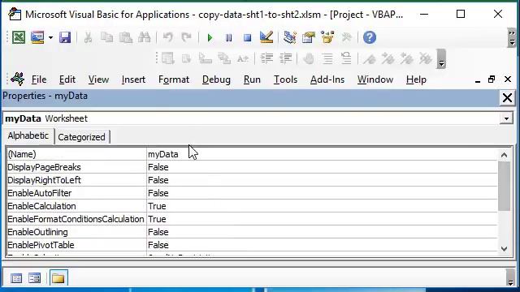
Task: Toggle Breakpoint with the hand icon
Action: [309, 58]
